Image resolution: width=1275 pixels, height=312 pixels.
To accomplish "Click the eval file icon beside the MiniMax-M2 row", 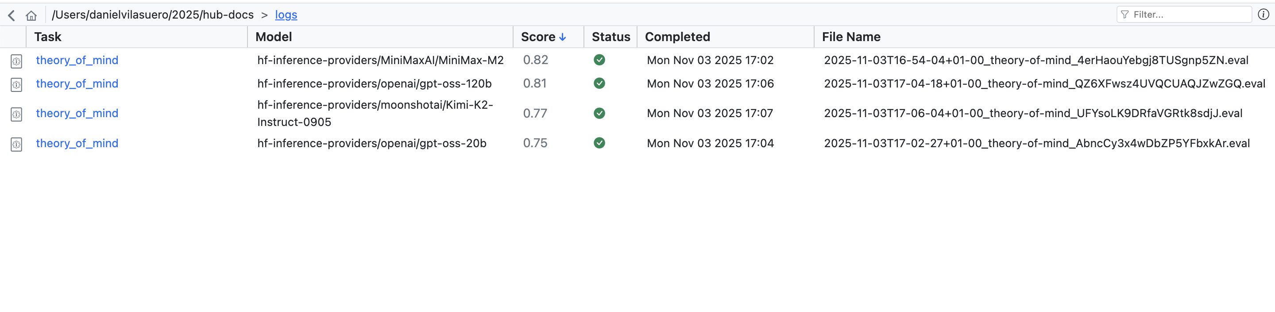I will click(16, 61).
